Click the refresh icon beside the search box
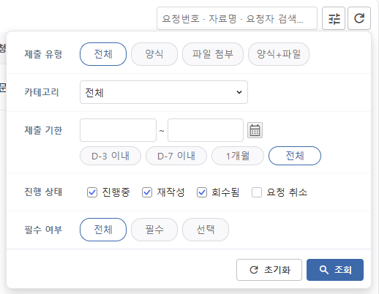Image resolution: width=379 pixels, height=294 pixels. pos(359,18)
